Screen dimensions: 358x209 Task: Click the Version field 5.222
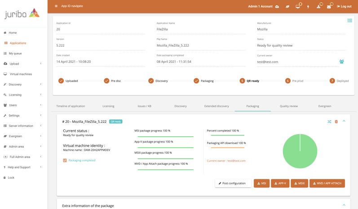(x=101, y=45)
